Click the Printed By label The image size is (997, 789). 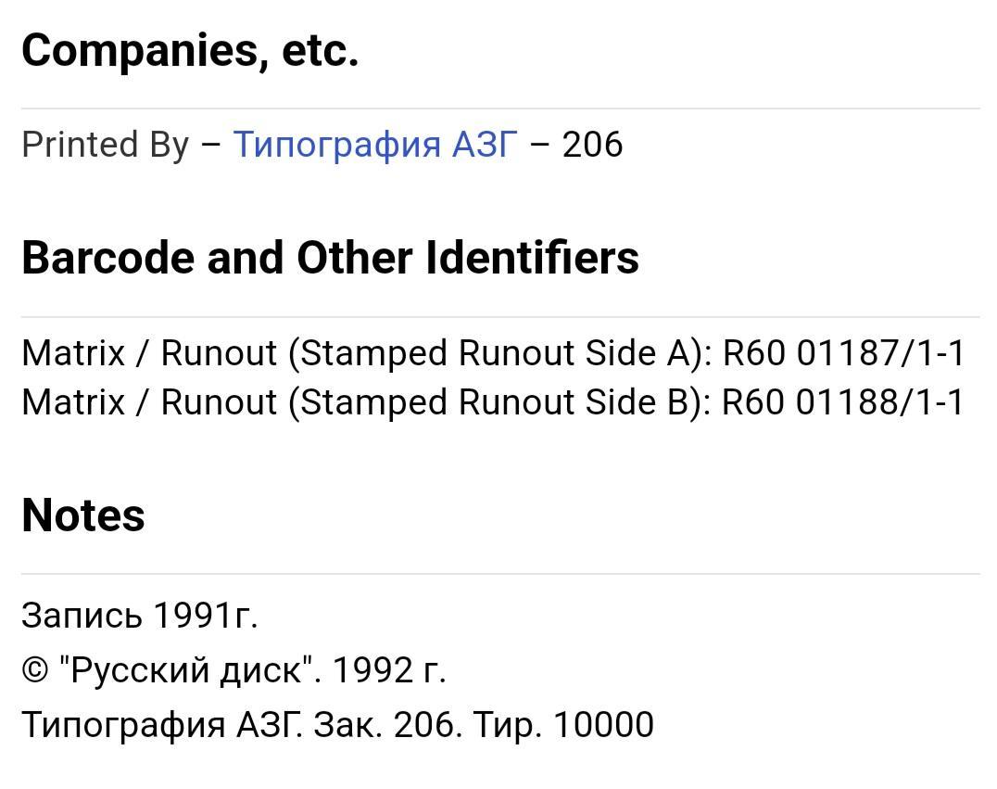click(x=106, y=145)
